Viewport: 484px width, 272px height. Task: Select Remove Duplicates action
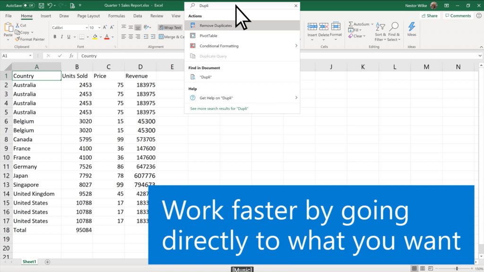point(242,25)
